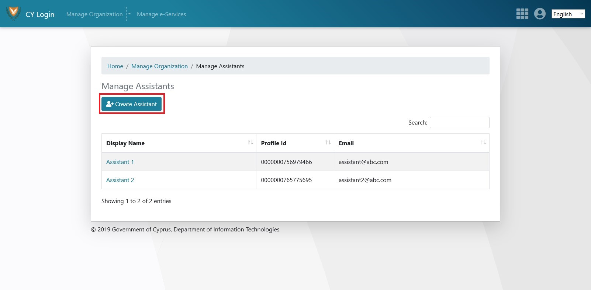
Task: Click the assistant2@abc.com email cell
Action: click(365, 180)
